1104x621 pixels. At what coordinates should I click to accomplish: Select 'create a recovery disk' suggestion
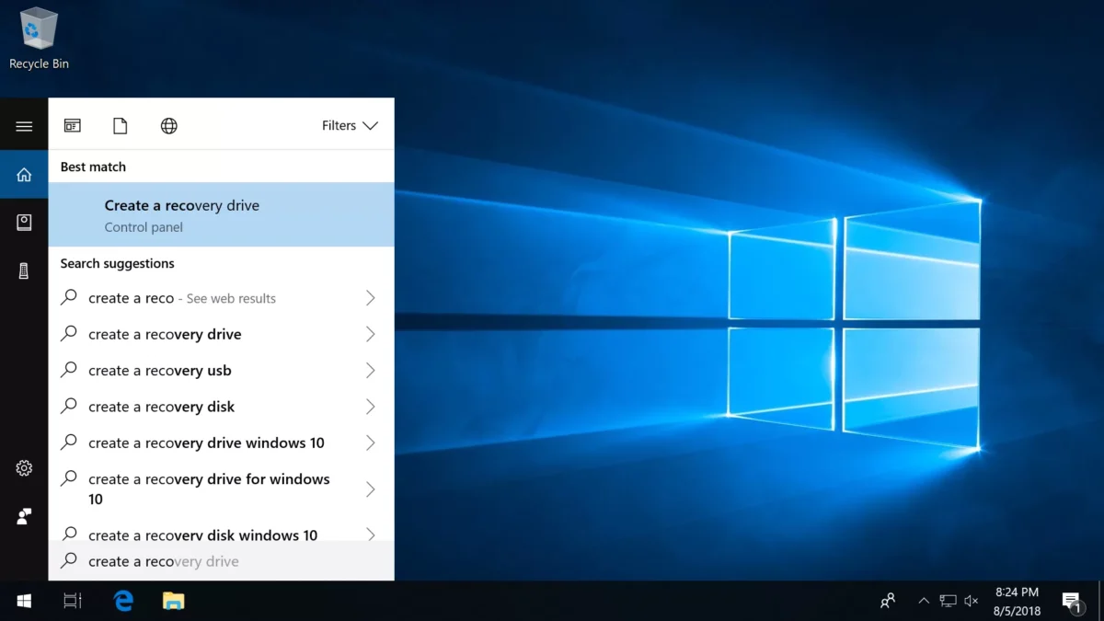[161, 407]
